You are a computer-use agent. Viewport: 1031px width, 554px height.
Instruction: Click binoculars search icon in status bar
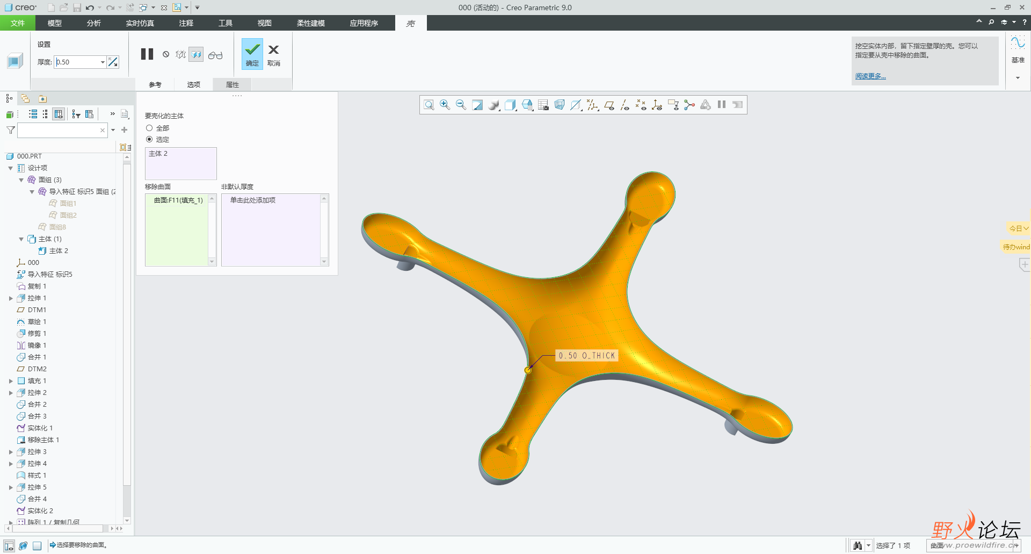tap(858, 545)
